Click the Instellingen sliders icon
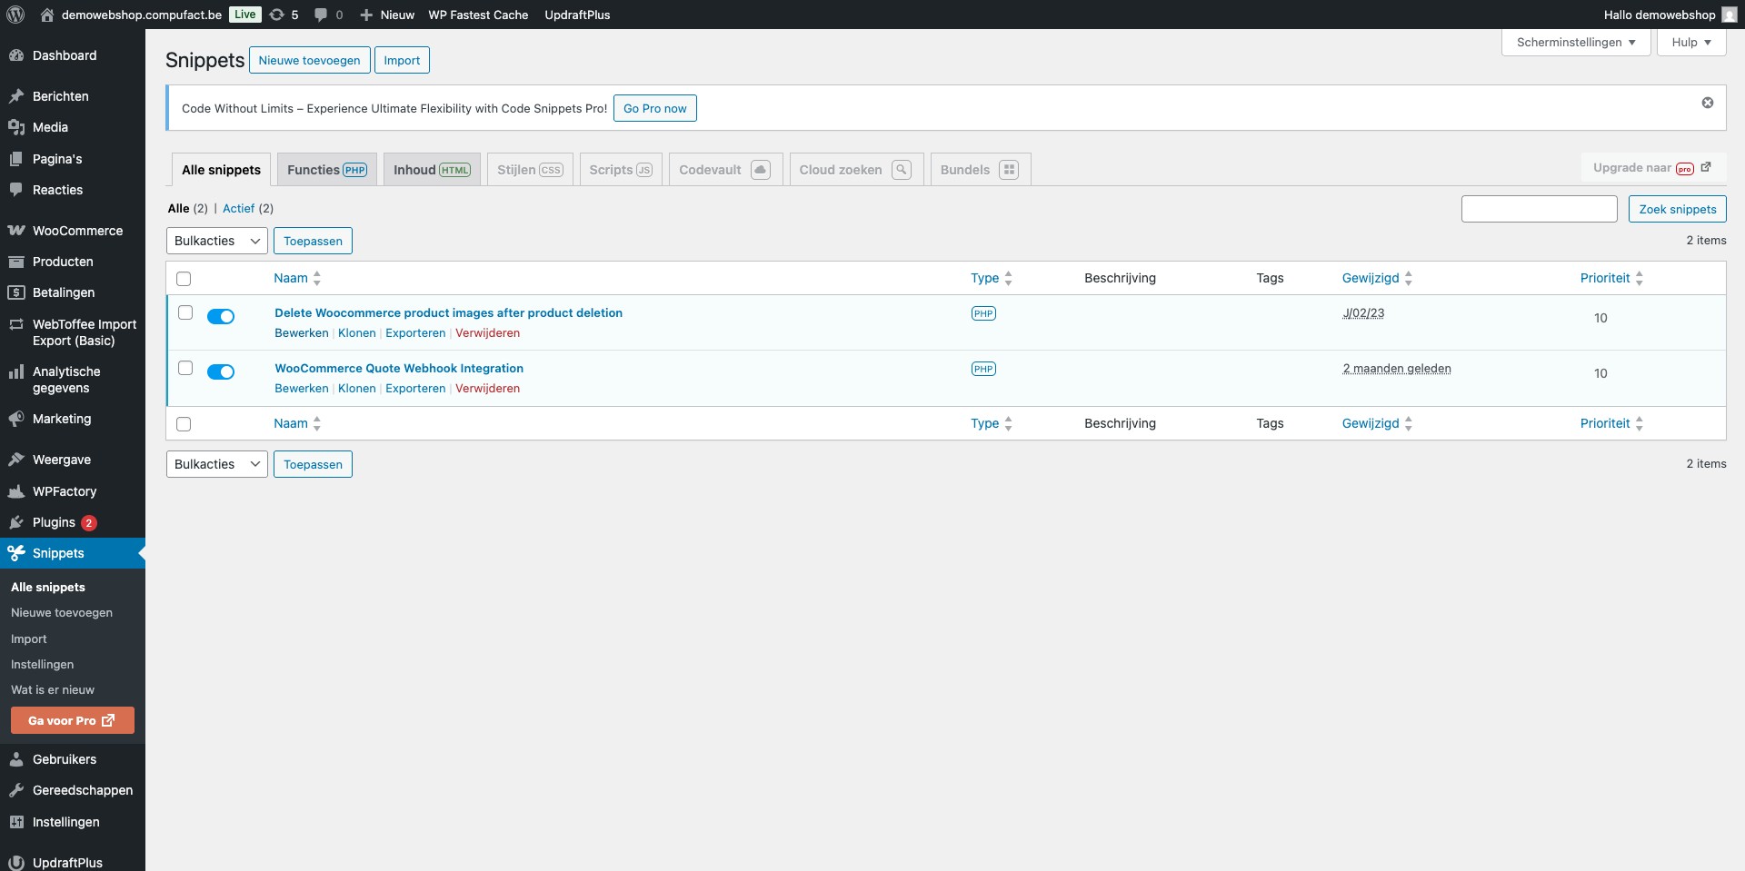The width and height of the screenshot is (1745, 871). click(16, 822)
